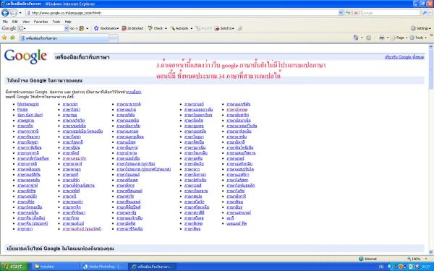Click the magnifier search button

coord(425,13)
